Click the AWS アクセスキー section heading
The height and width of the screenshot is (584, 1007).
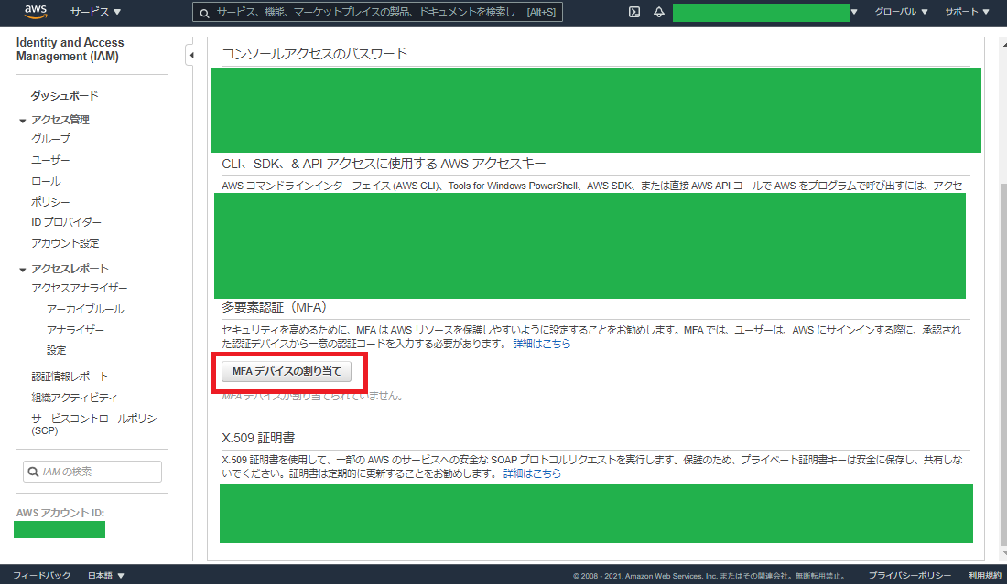point(384,164)
